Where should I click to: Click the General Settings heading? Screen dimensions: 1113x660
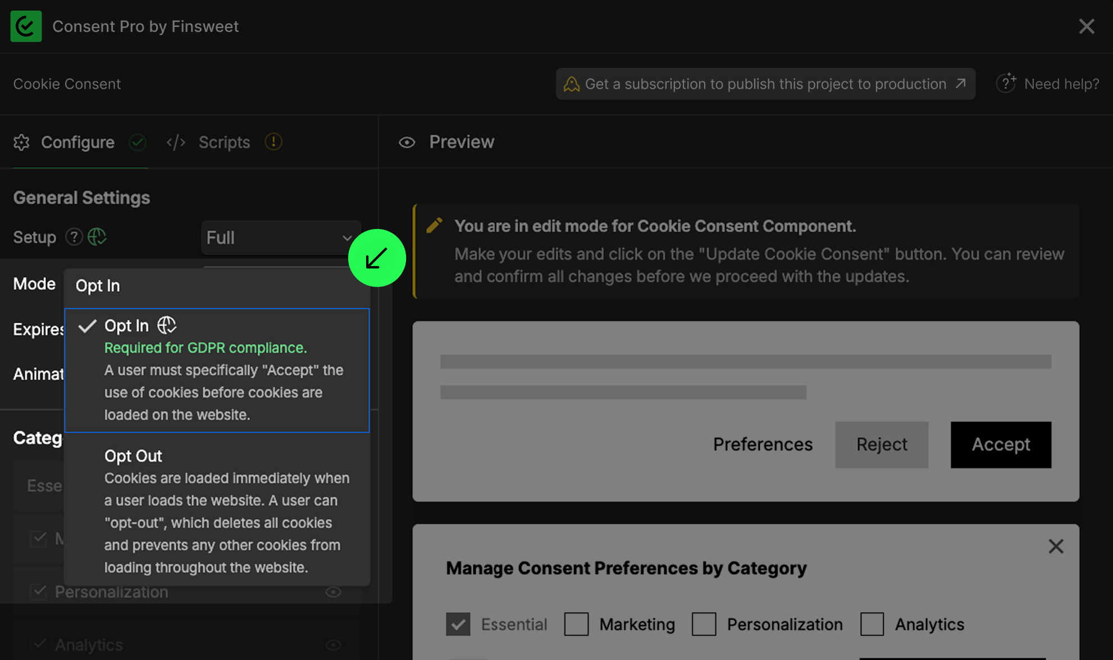click(x=81, y=198)
